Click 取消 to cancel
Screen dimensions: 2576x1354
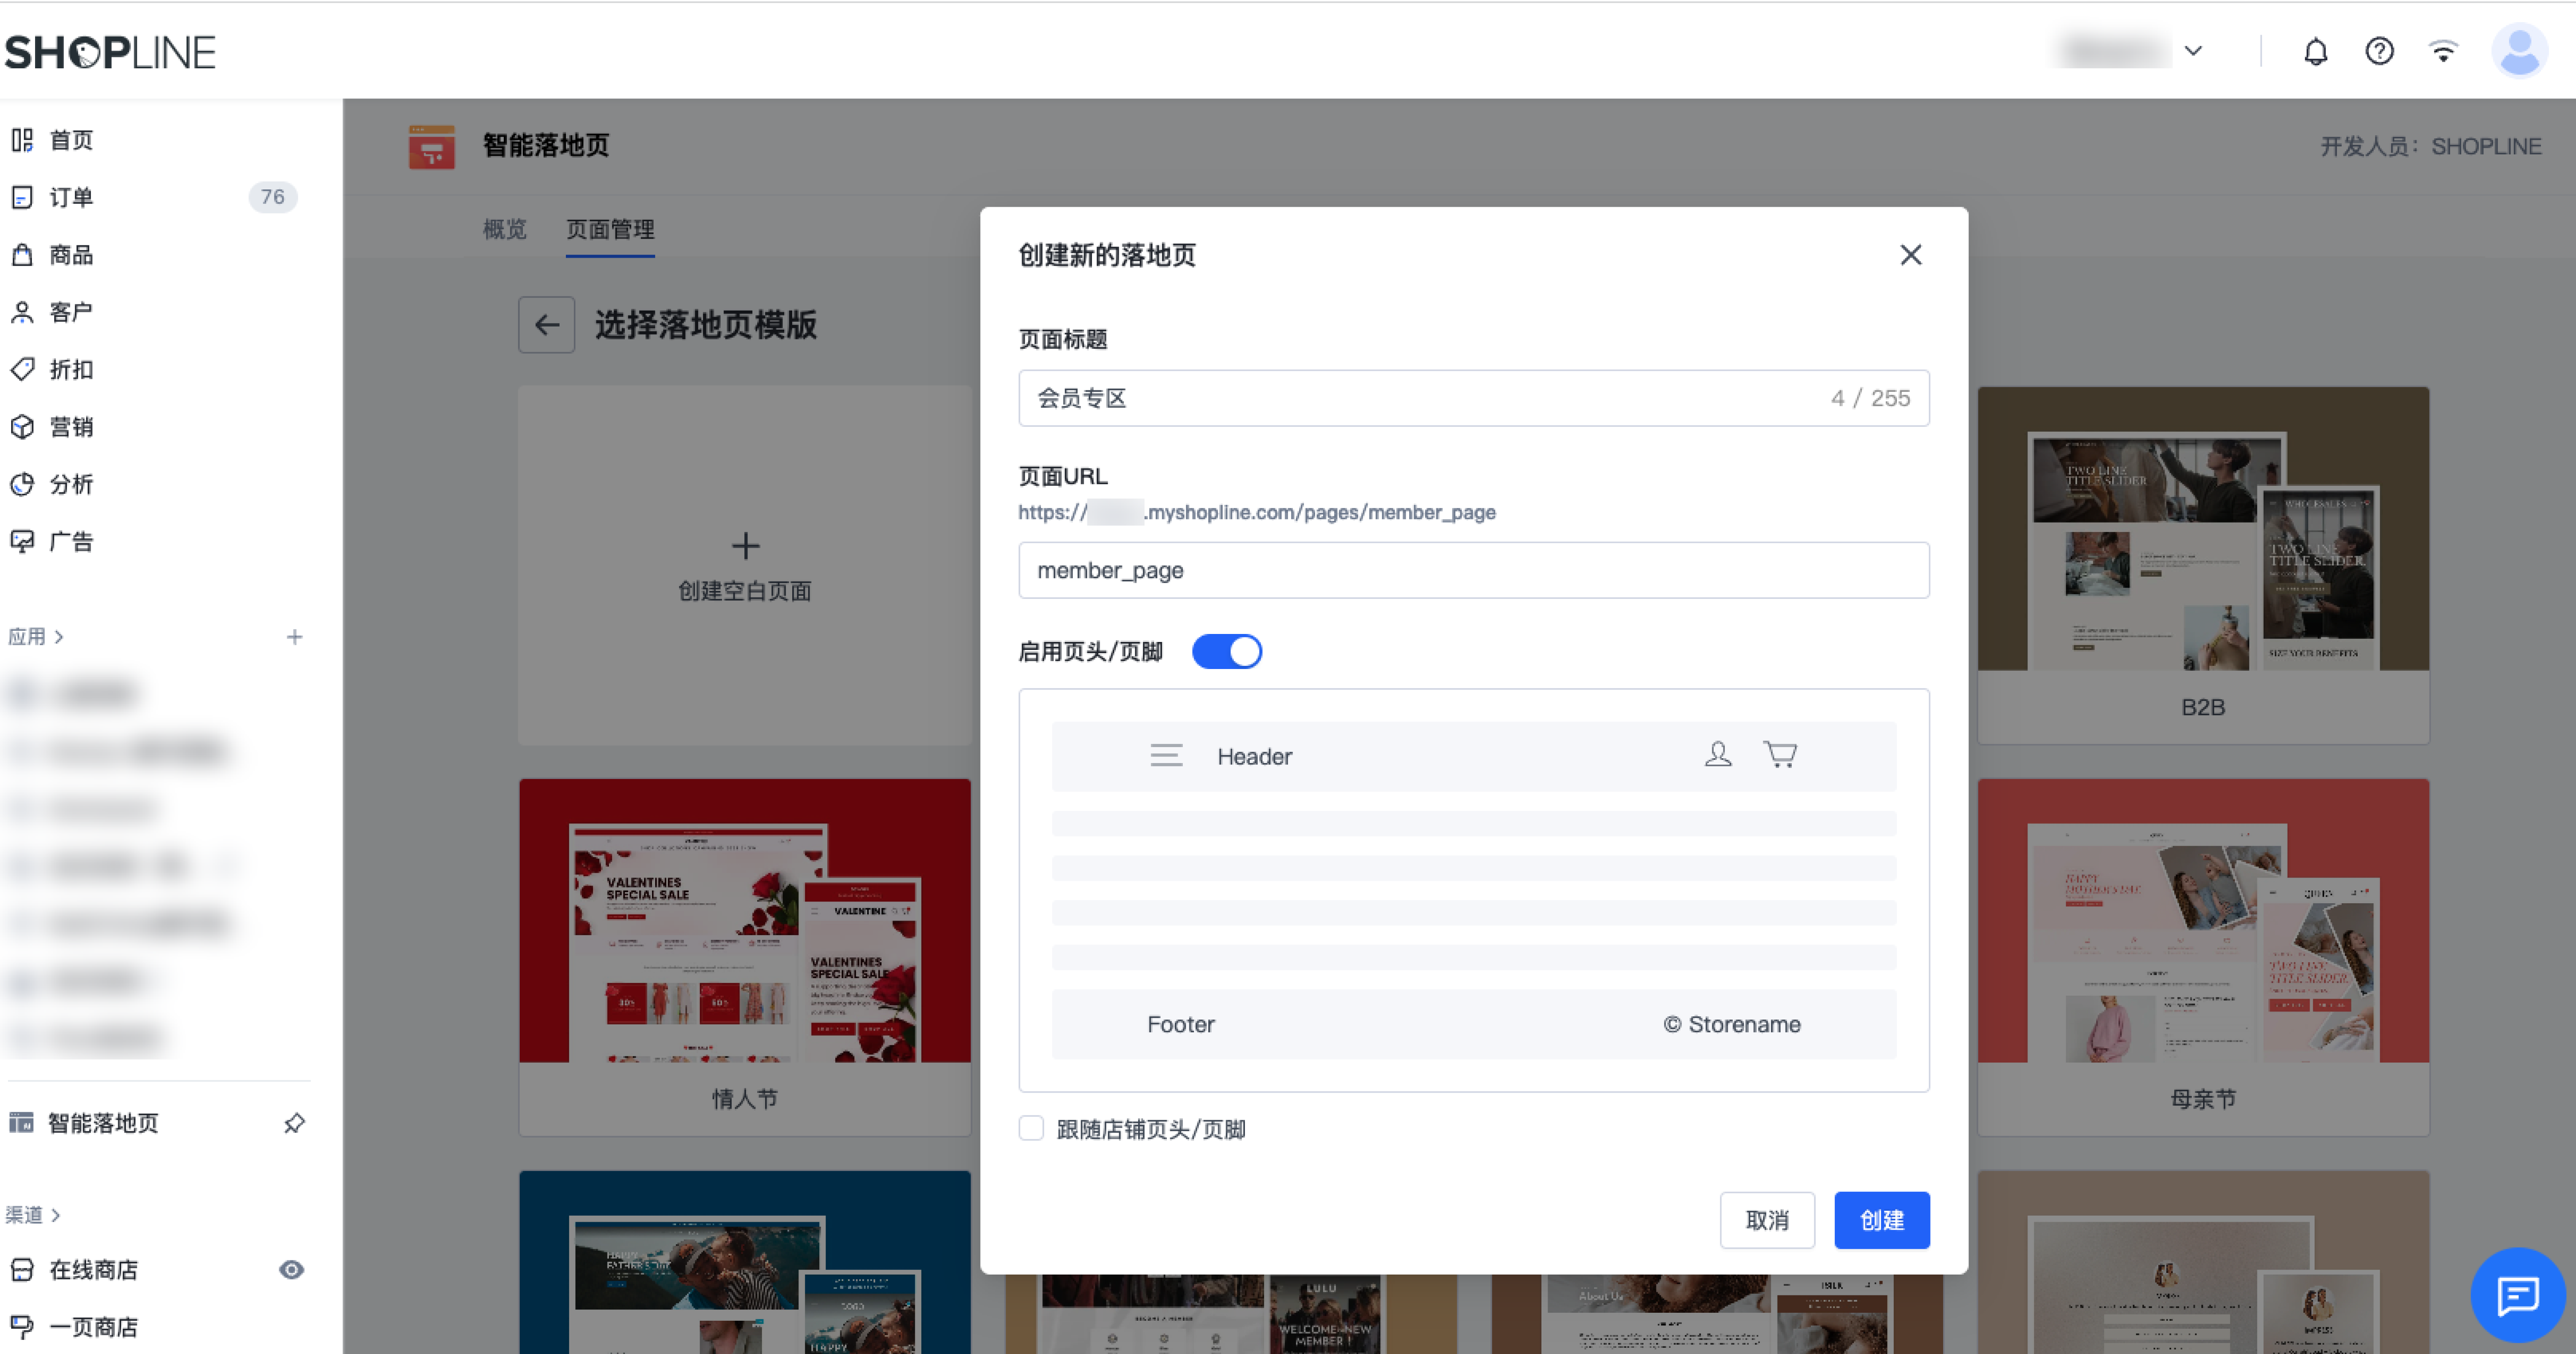pyautogui.click(x=1767, y=1220)
